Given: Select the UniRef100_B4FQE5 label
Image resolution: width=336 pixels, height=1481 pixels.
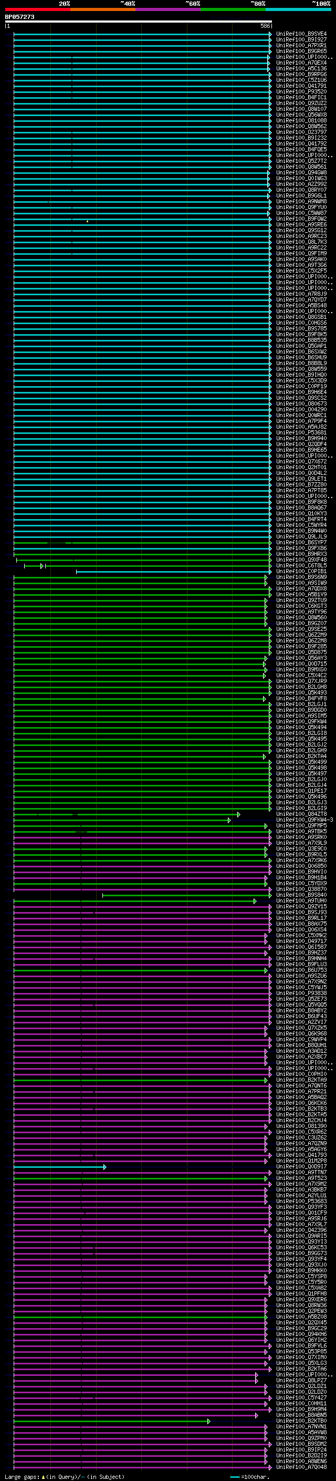Looking at the screenshot, I should click(x=301, y=150).
